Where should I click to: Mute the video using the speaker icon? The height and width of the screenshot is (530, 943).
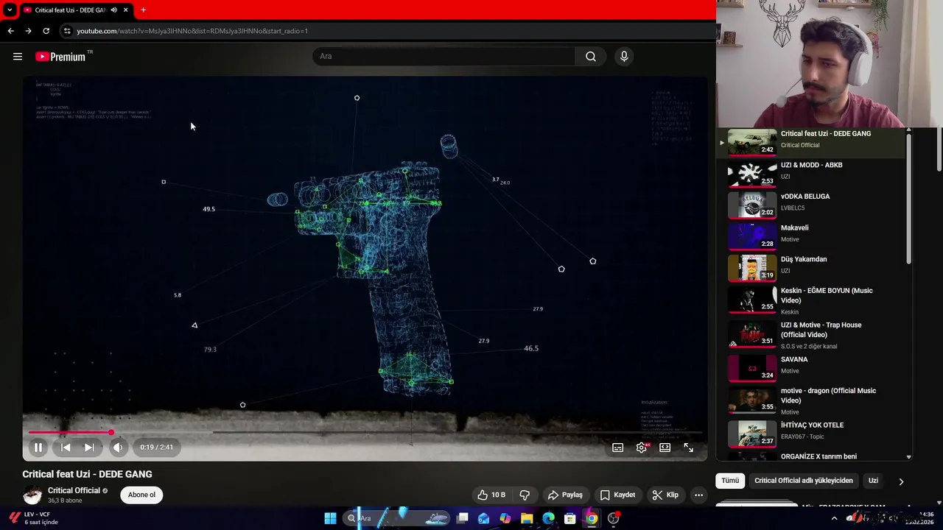[x=118, y=447]
